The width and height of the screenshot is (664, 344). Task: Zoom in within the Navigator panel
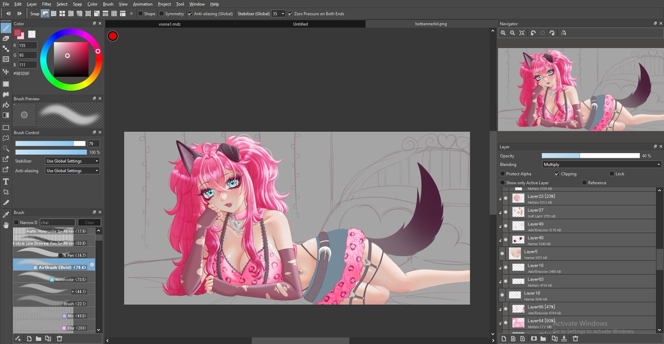(503, 33)
